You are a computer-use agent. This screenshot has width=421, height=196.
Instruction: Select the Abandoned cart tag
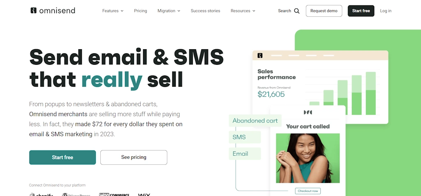point(255,121)
